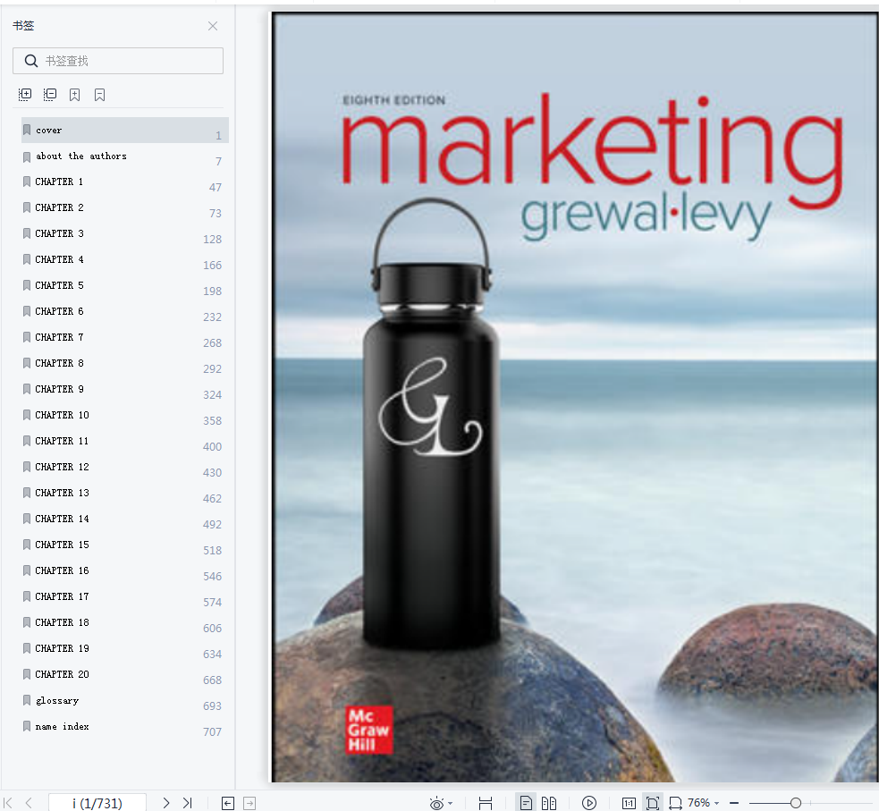Image resolution: width=879 pixels, height=811 pixels.
Task: Go to next page arrow
Action: click(166, 803)
